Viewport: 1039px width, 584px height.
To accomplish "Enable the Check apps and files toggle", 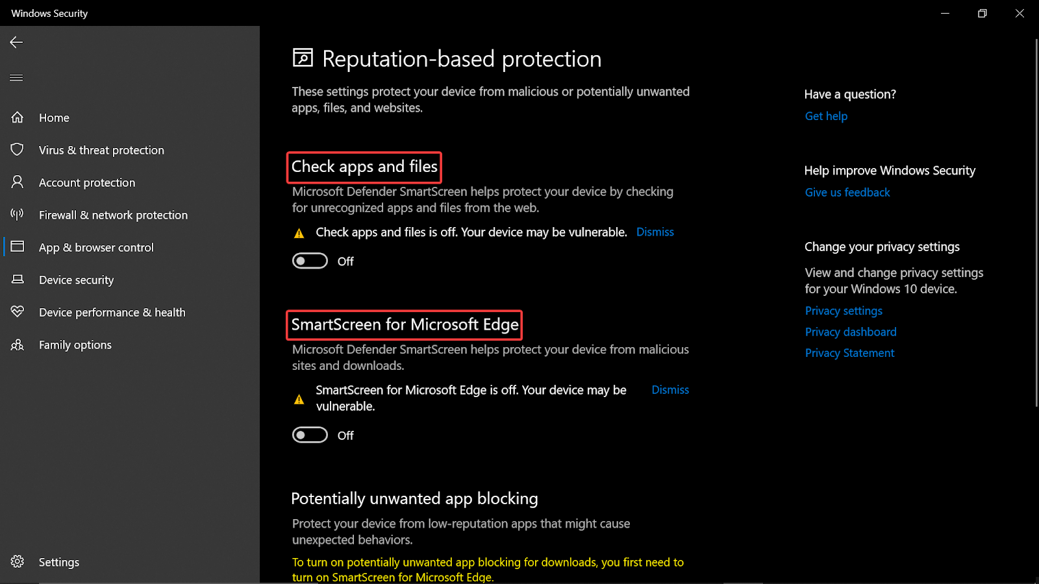I will click(x=310, y=260).
